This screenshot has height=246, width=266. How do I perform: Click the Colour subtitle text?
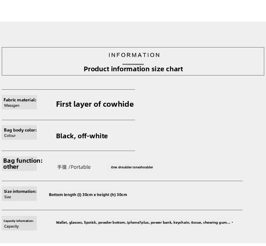10,136
